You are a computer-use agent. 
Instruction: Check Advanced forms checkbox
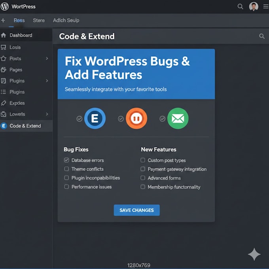coord(143,178)
